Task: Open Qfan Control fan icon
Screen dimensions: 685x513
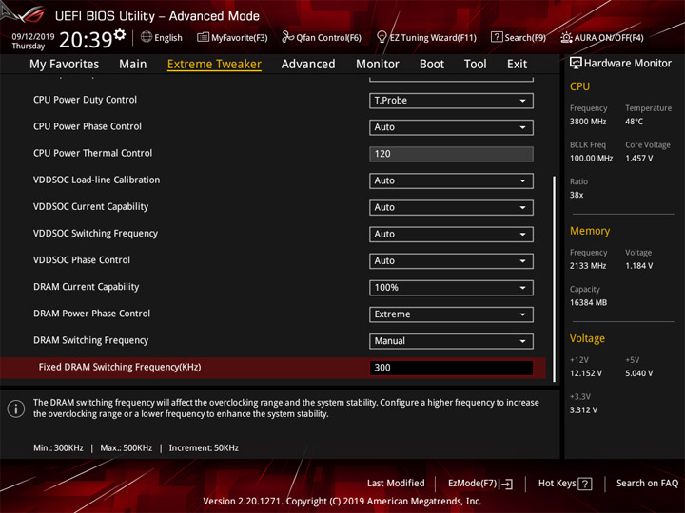Action: (287, 37)
